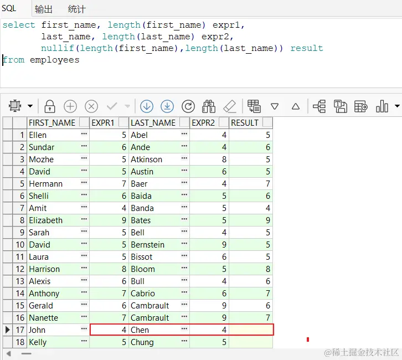Viewport: 402px width, 360px height.
Task: Click the 'nullif' keyword in SQL editor
Action: 58,48
